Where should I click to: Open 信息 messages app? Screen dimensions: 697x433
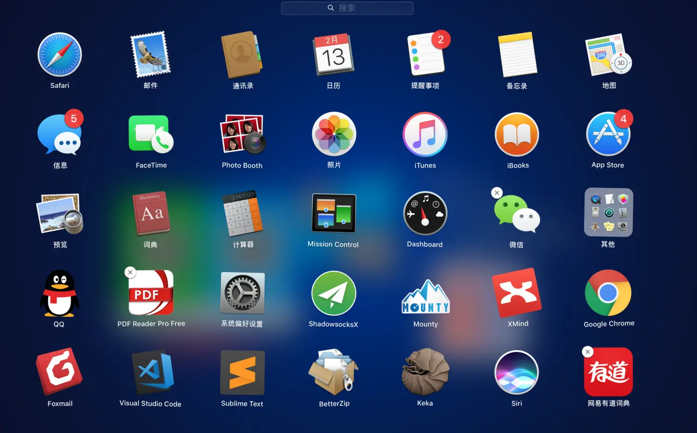[x=60, y=134]
